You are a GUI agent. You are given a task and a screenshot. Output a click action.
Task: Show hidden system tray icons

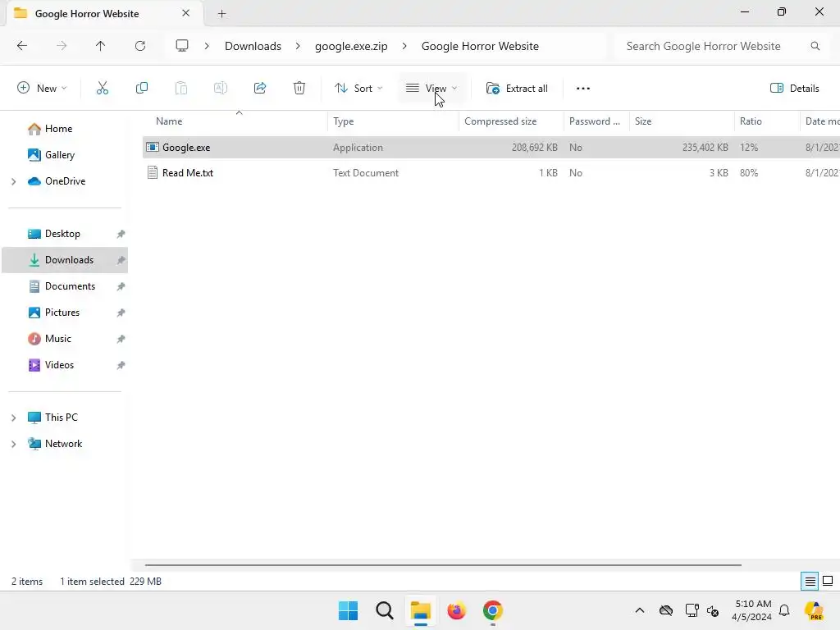point(640,610)
